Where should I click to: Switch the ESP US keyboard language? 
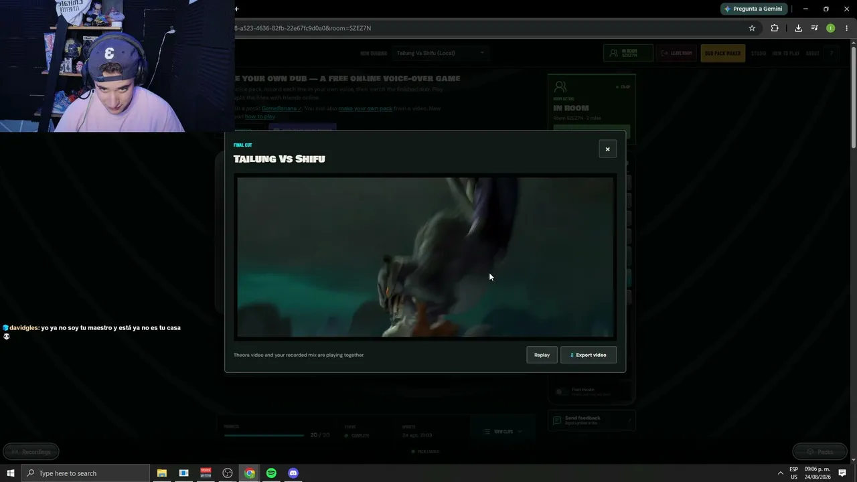793,473
